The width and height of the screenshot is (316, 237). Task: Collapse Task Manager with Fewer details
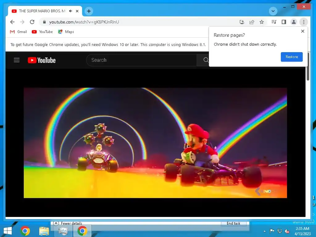[x=68, y=223]
